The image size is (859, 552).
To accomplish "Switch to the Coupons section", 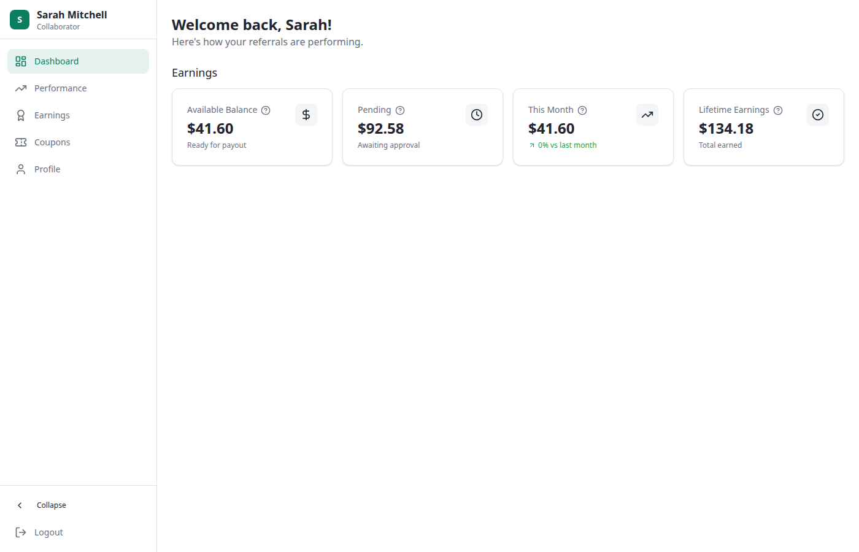I will tap(52, 142).
